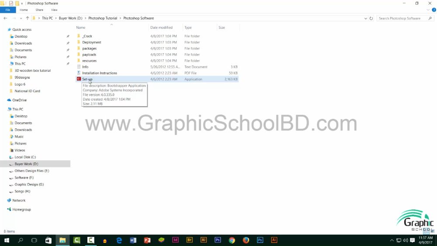Open the Share ribbon tab
Viewport: 437px width, 246px height.
[39, 10]
